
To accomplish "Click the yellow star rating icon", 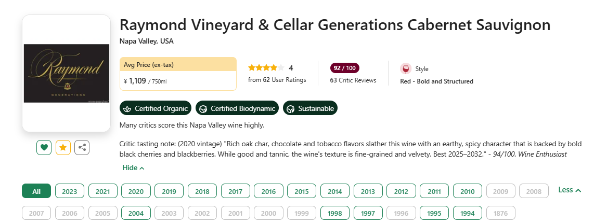I will (63, 147).
